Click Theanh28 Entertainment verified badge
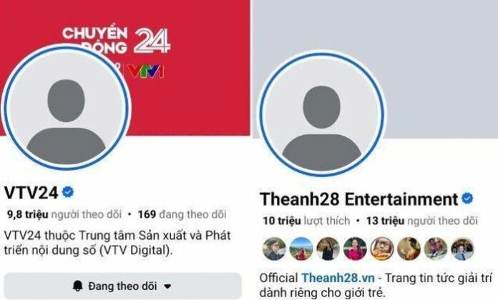The height and width of the screenshot is (300, 498). (467, 199)
